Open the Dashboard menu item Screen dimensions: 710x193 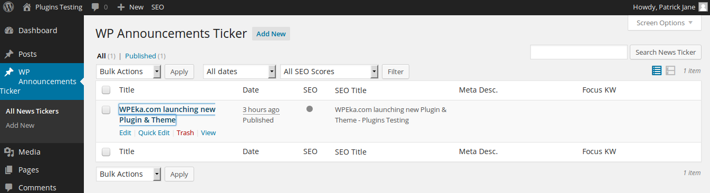coord(37,31)
